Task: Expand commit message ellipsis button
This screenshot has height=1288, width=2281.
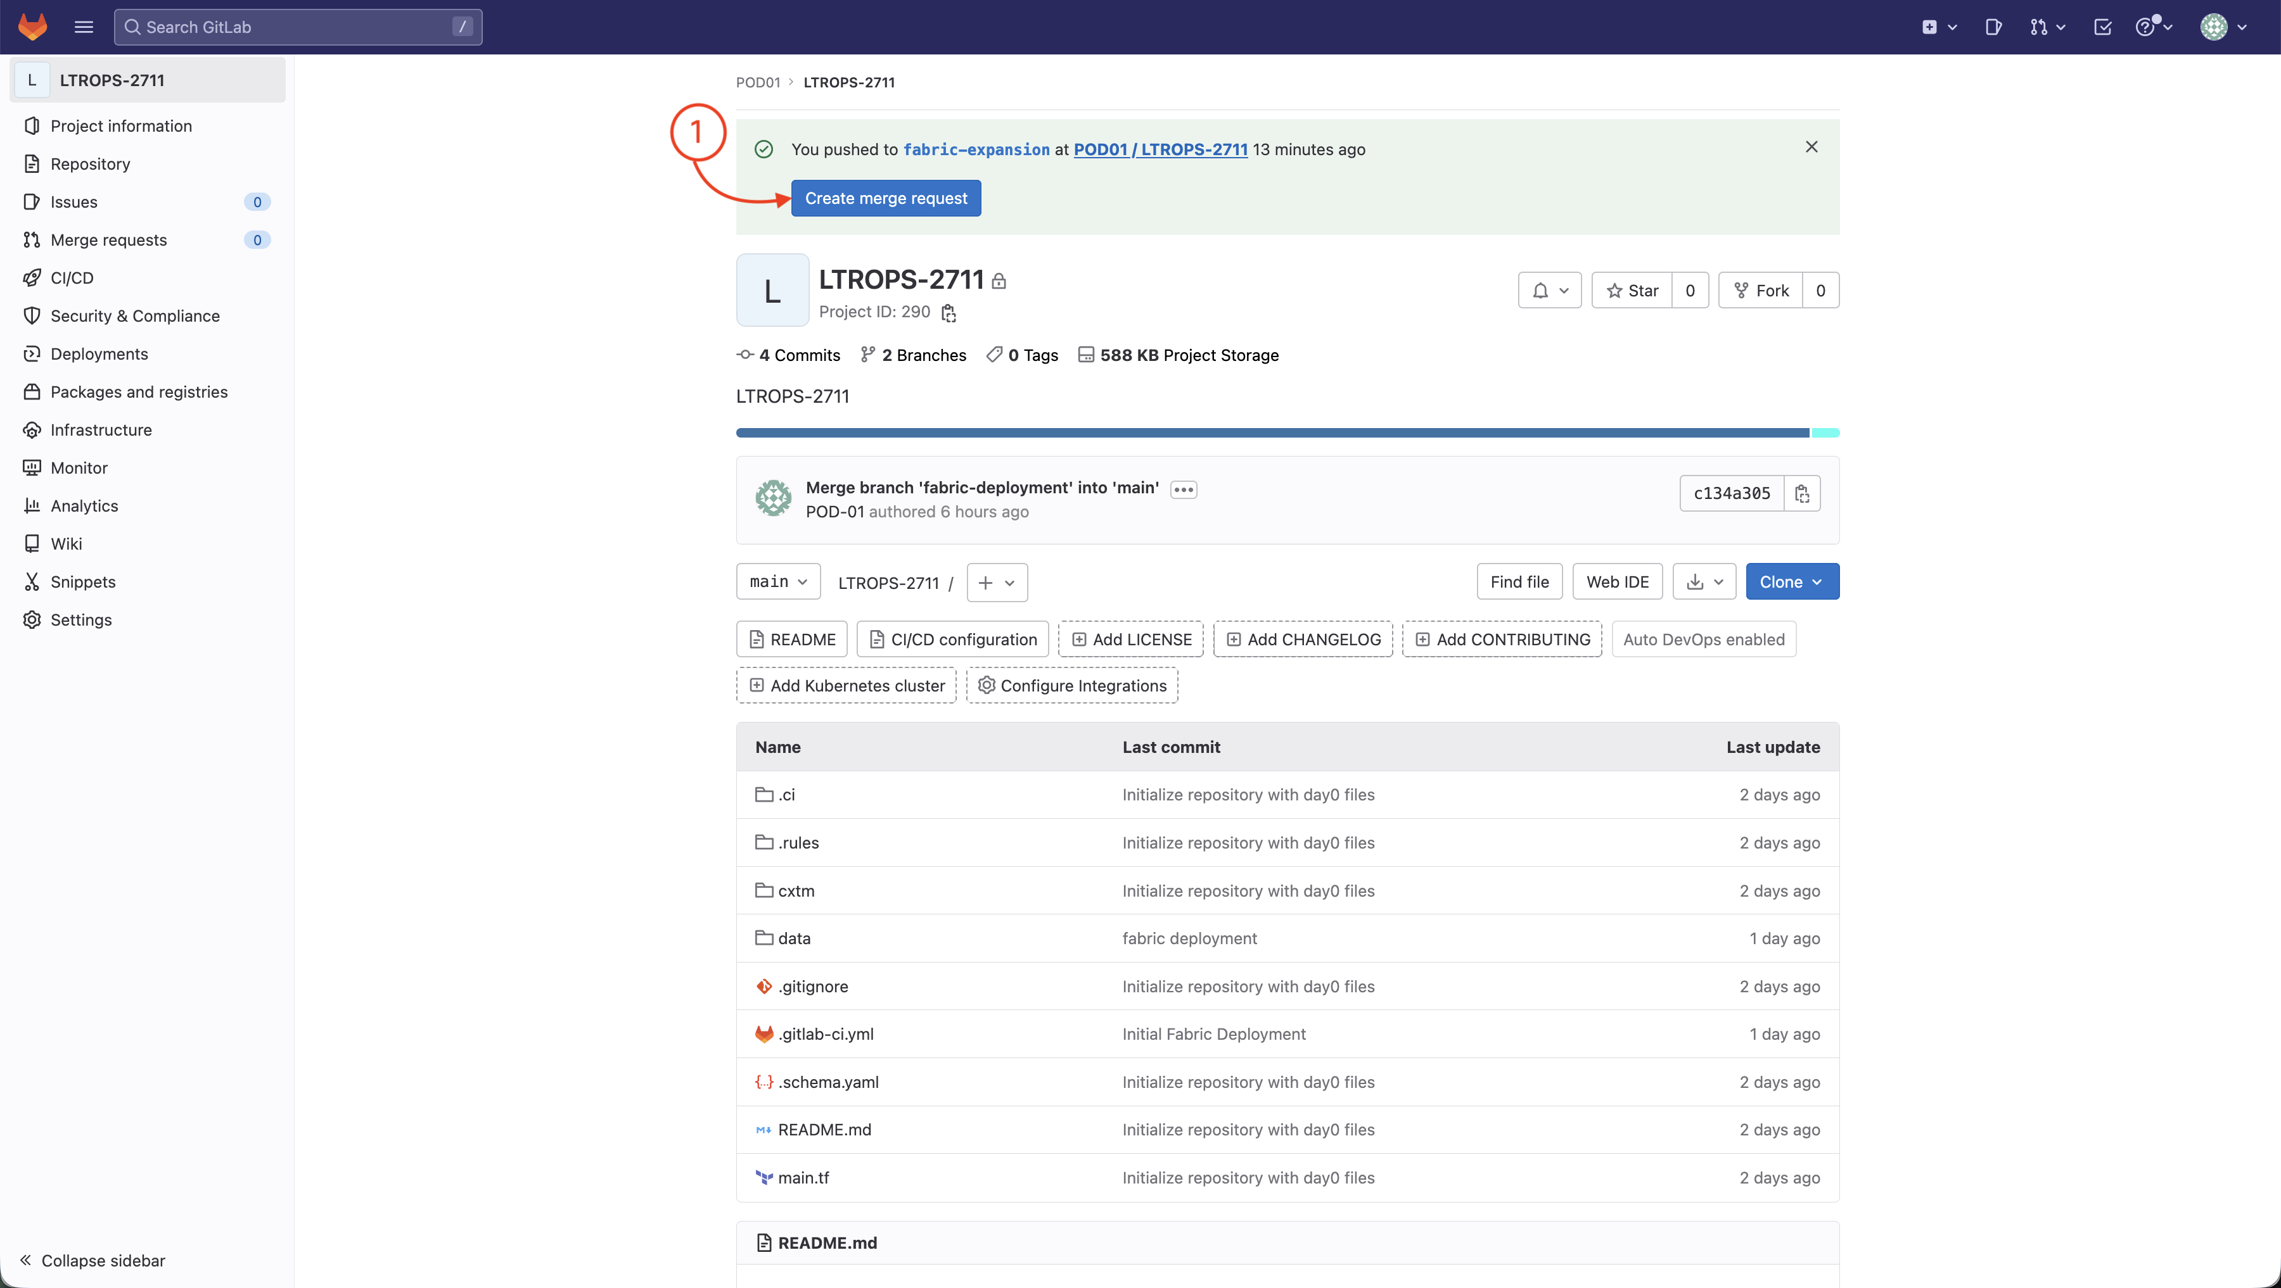Action: click(x=1183, y=489)
